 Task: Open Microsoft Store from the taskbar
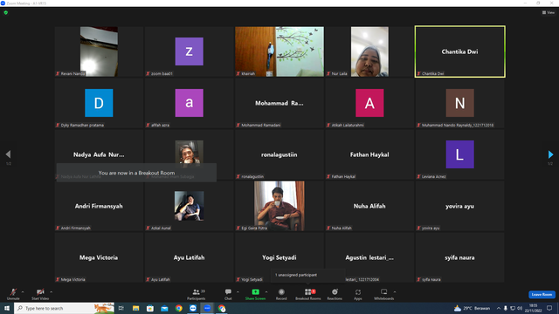[150, 308]
